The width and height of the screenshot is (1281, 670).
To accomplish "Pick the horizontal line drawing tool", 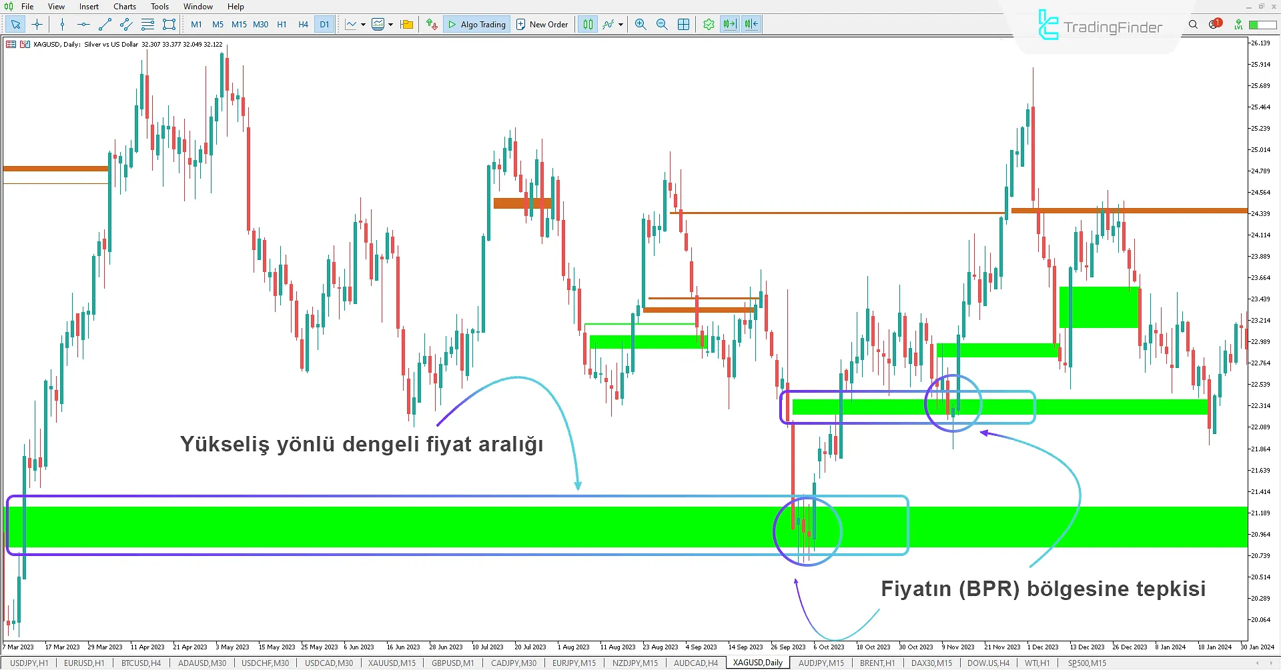I will tap(83, 25).
